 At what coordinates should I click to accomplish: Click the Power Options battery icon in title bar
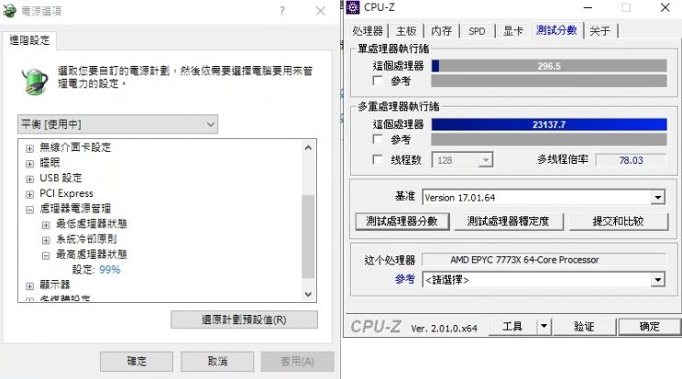(9, 11)
